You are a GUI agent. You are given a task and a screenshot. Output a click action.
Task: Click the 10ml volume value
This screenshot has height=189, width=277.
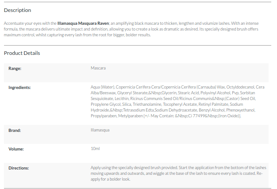(95, 149)
